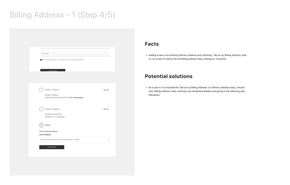Click the 'Billing' section heading
Image resolution: width=290 pixels, height=185 pixels.
click(48, 124)
